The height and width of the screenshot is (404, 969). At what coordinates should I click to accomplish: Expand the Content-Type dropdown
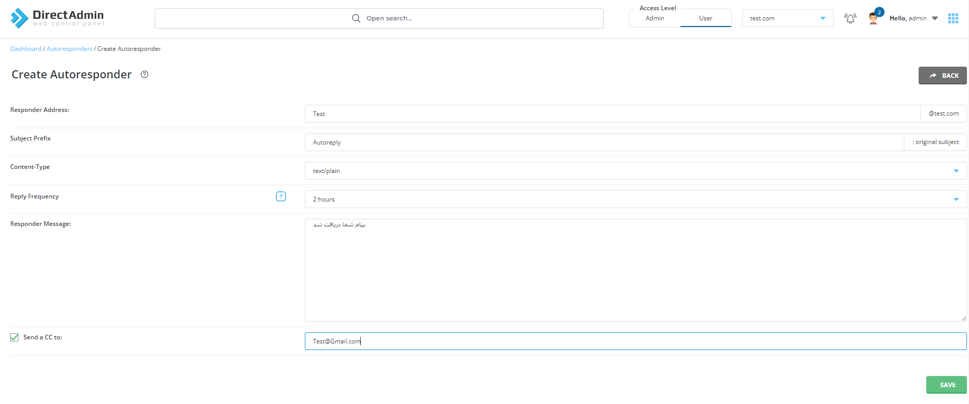coord(635,171)
